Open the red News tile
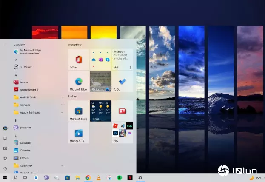Screen dimensions: 265x182 [122, 111]
